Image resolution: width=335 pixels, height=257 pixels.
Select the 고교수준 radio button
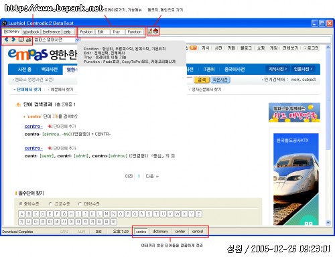point(50,204)
